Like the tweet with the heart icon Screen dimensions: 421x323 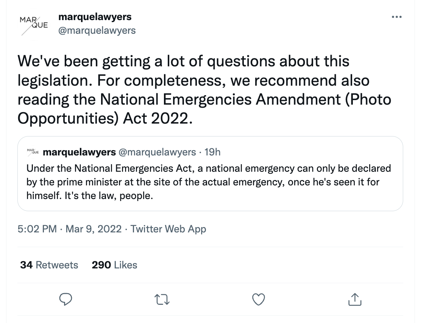[259, 299]
